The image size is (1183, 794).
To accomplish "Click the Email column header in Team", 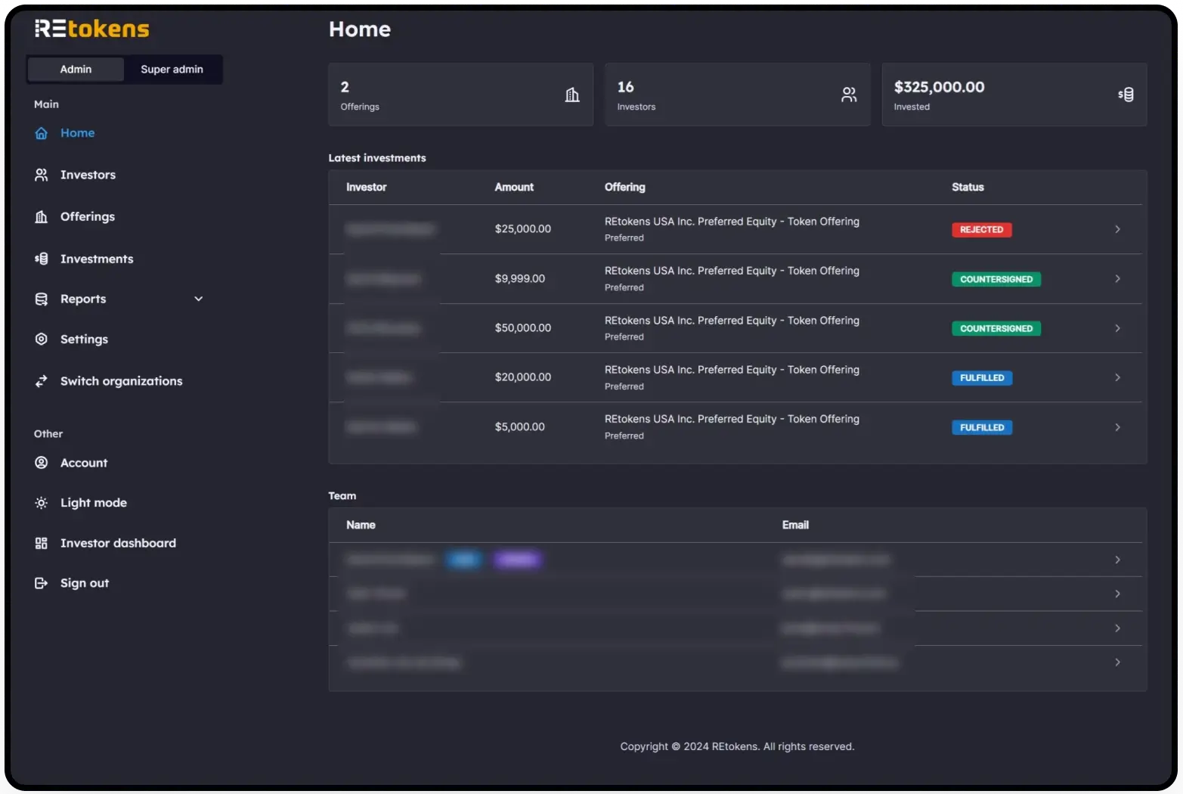I will click(795, 526).
